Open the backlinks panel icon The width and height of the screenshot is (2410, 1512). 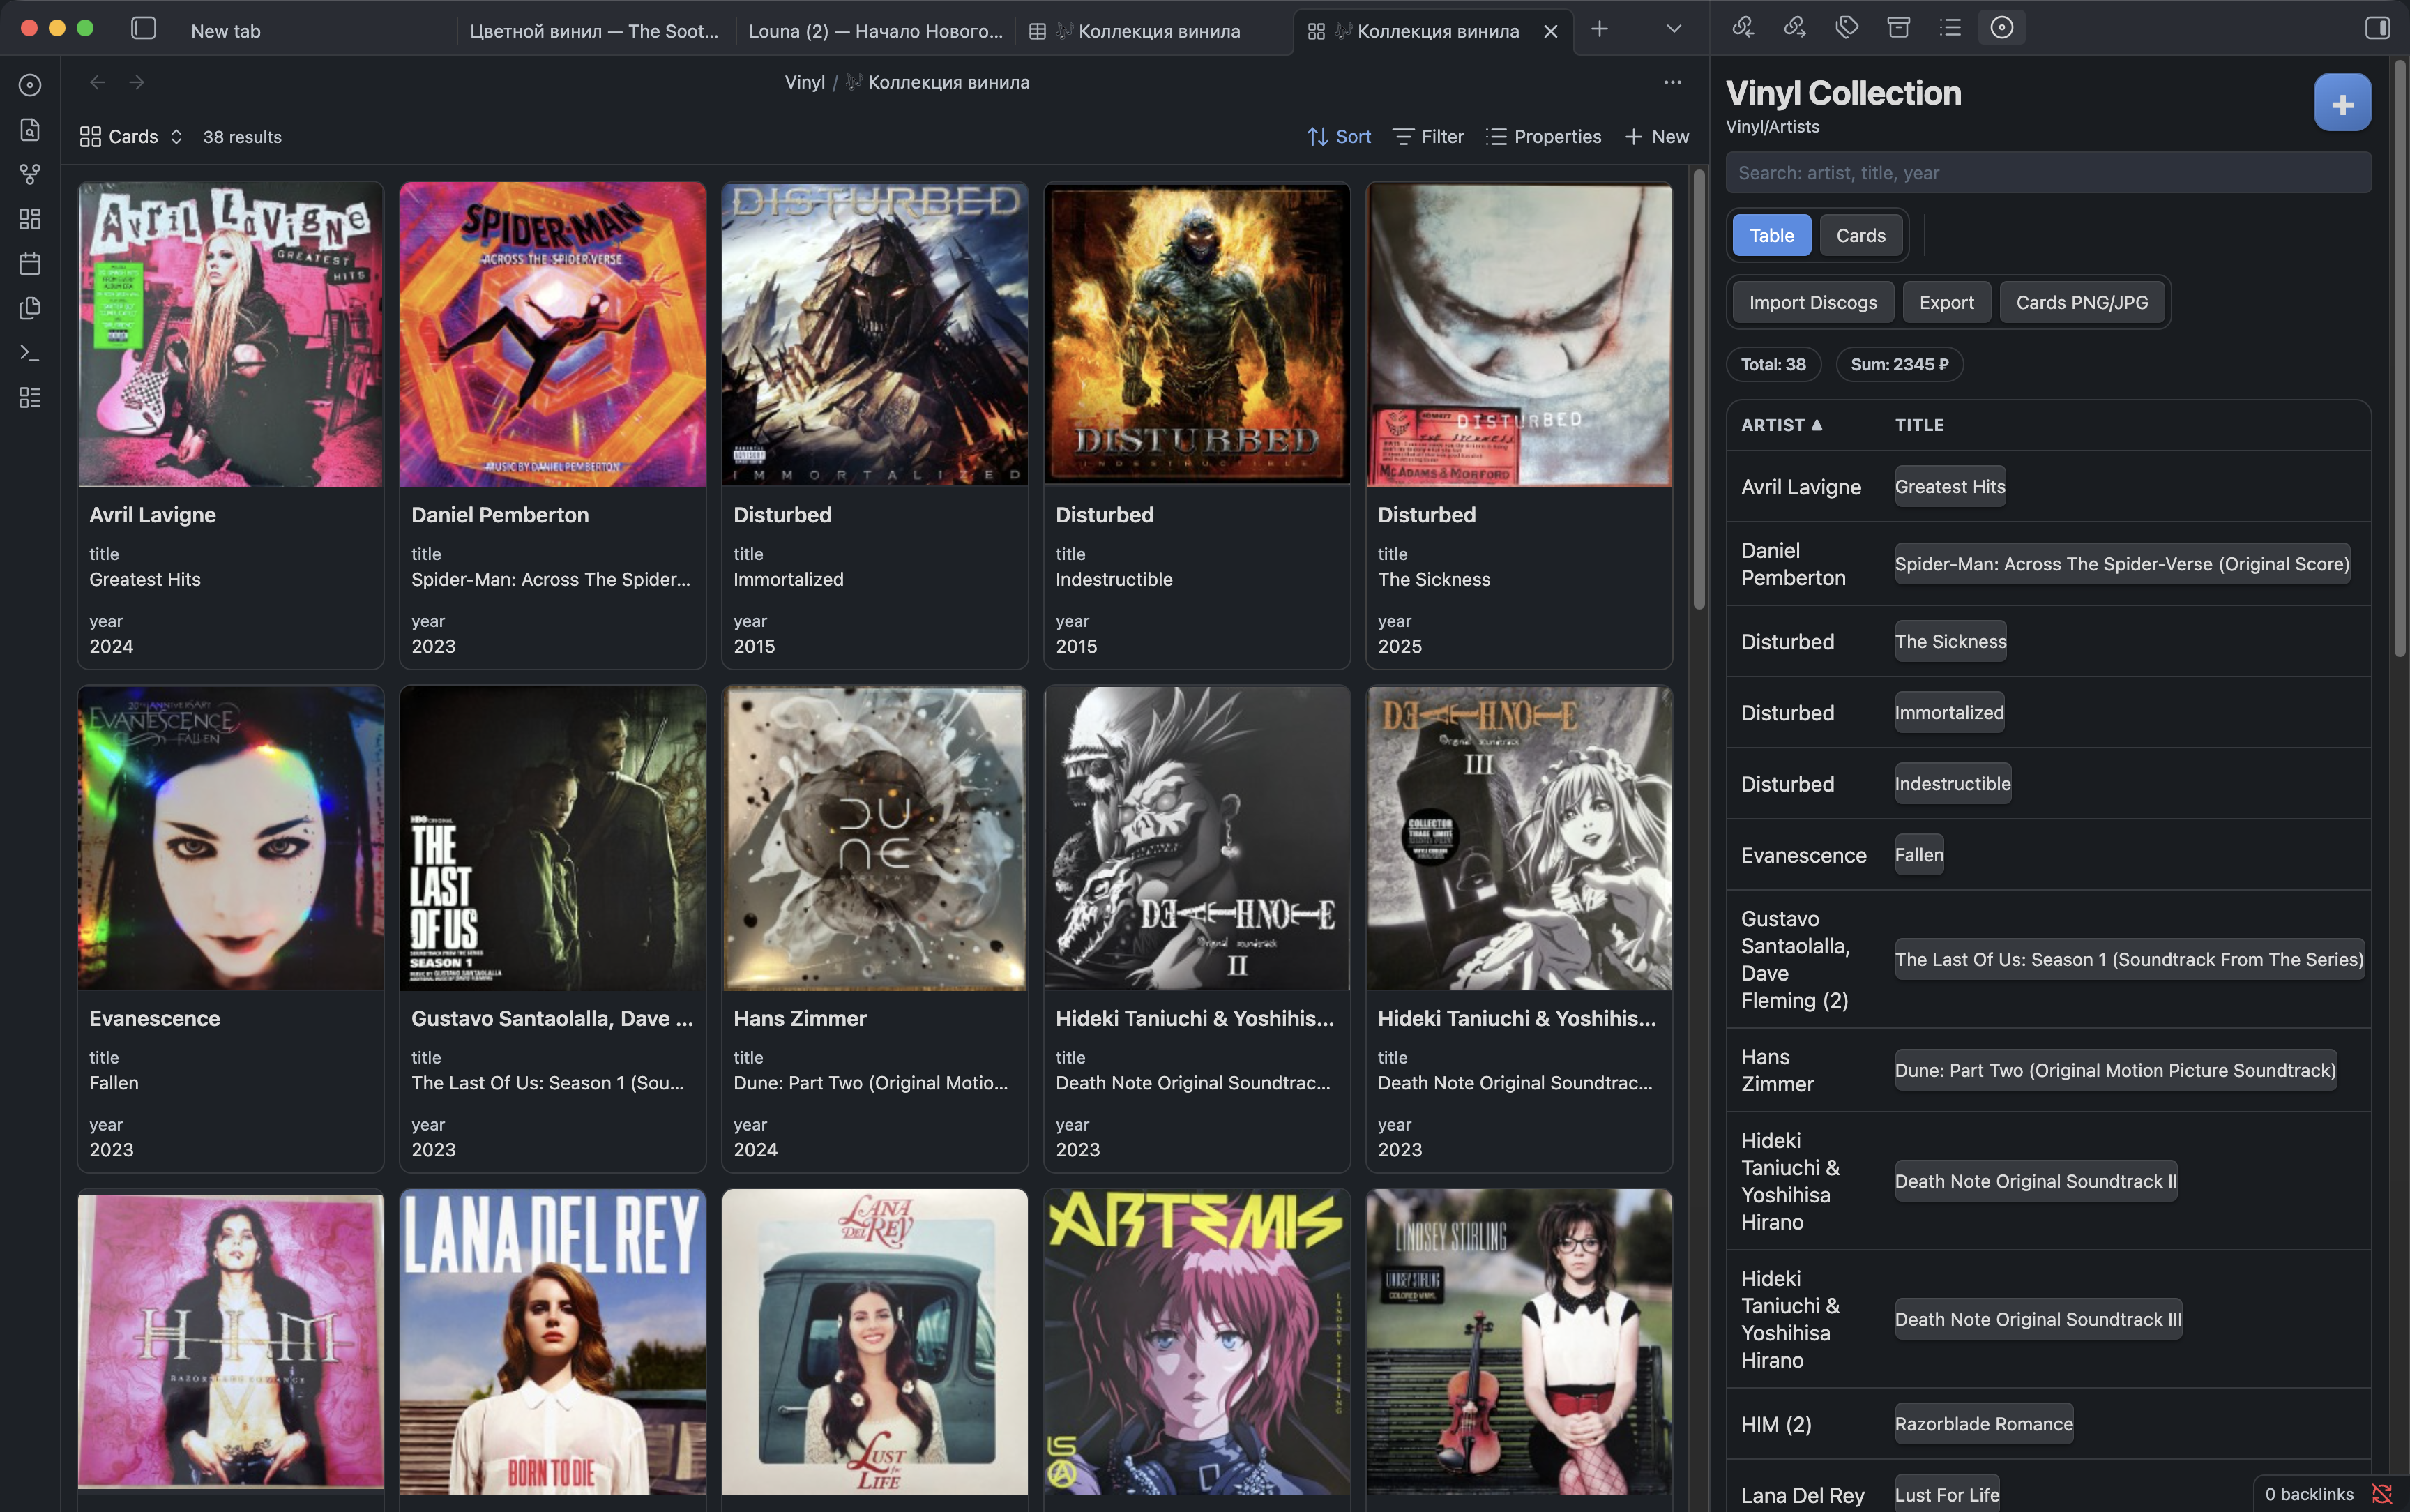[1743, 28]
